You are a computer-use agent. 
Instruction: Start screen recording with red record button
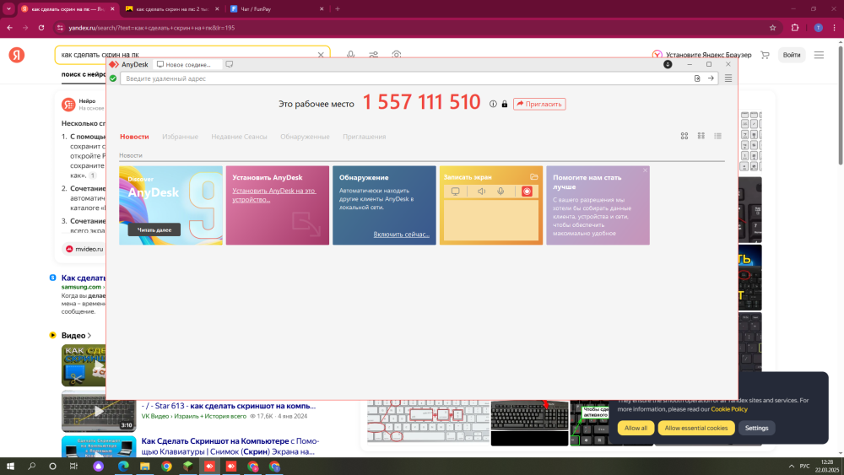coord(527,192)
